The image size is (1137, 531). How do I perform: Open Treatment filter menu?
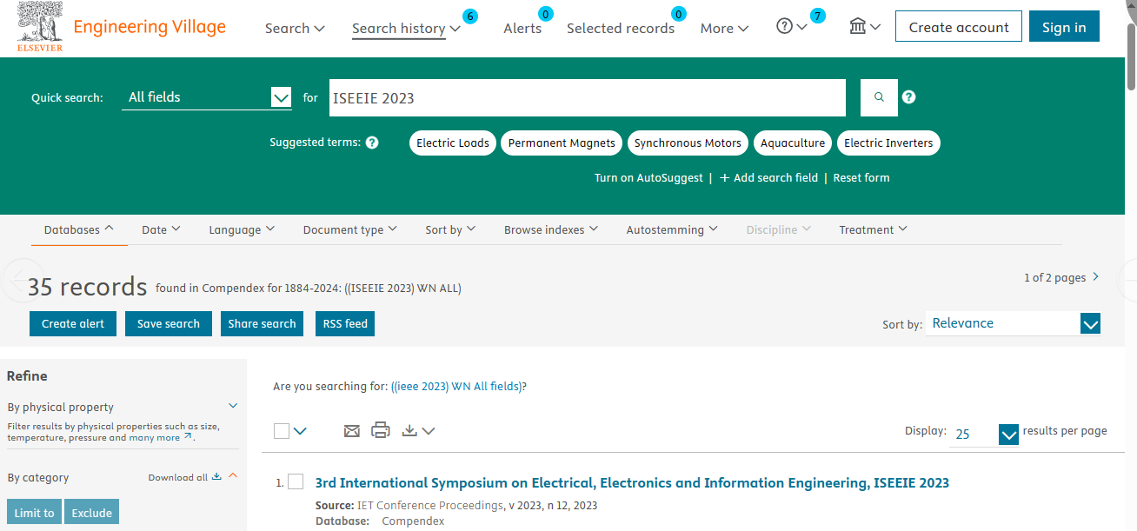[x=873, y=229]
